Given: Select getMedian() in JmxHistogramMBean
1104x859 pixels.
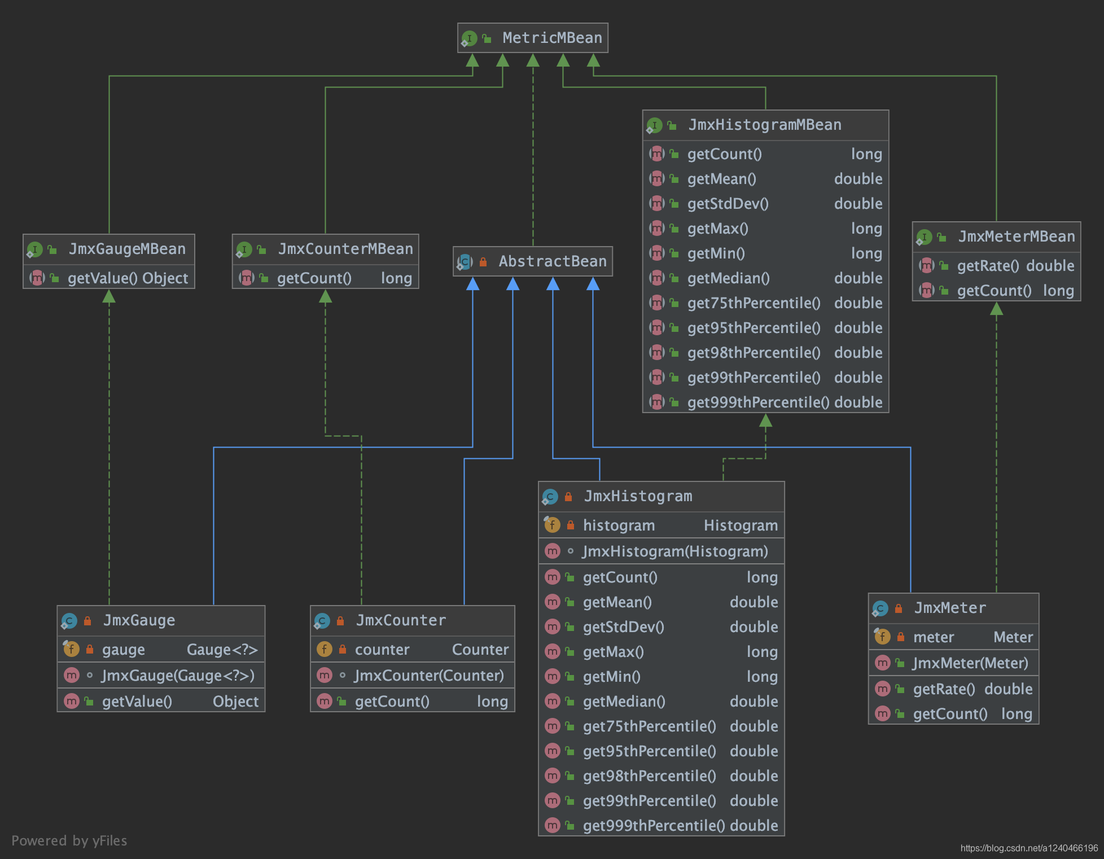Looking at the screenshot, I should click(728, 278).
